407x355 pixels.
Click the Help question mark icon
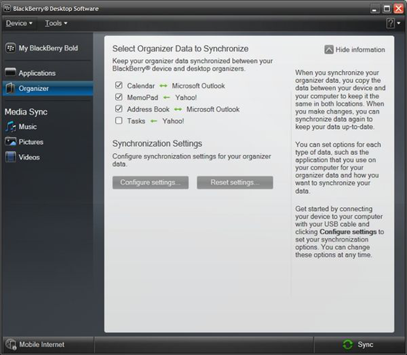pyautogui.click(x=390, y=23)
